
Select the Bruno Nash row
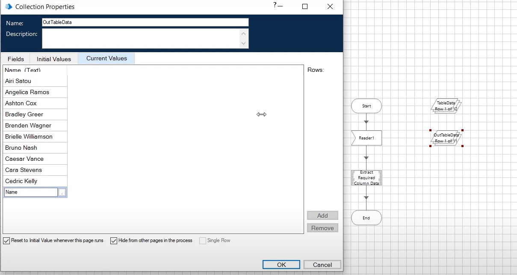click(x=35, y=148)
